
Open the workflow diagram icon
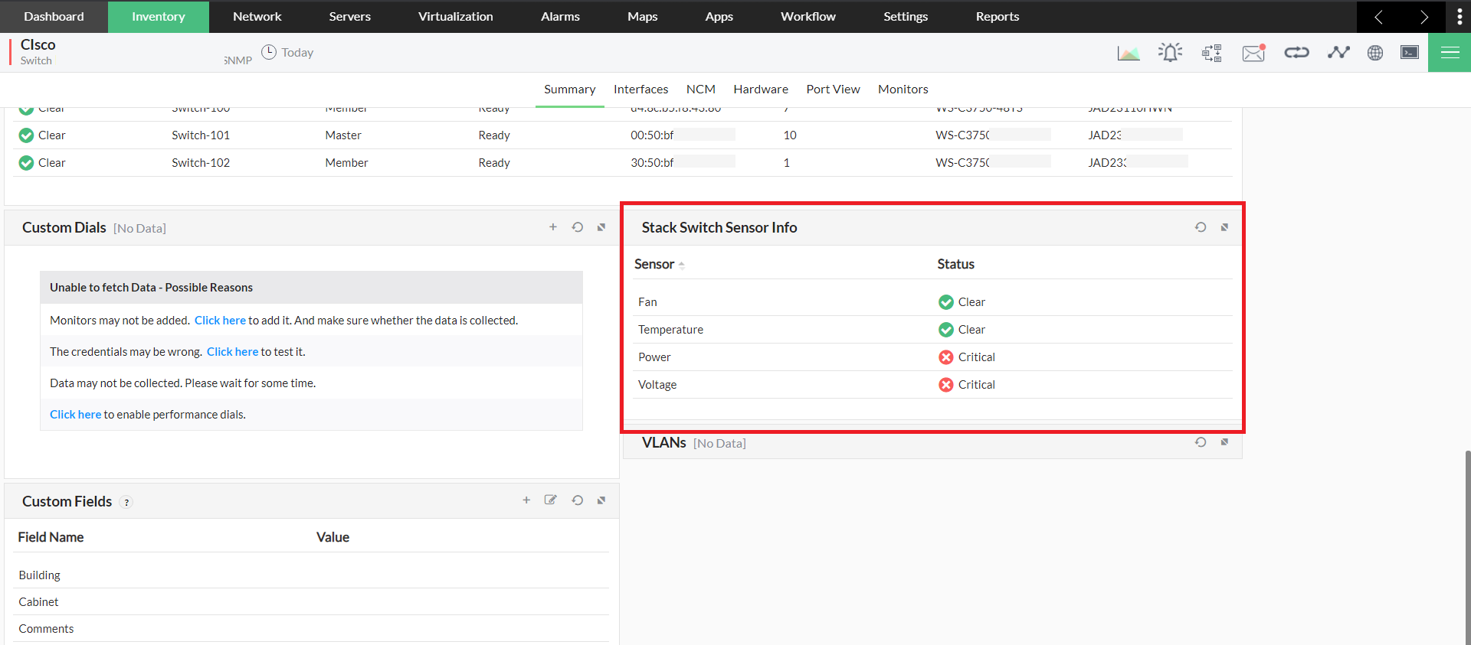[x=1212, y=53]
